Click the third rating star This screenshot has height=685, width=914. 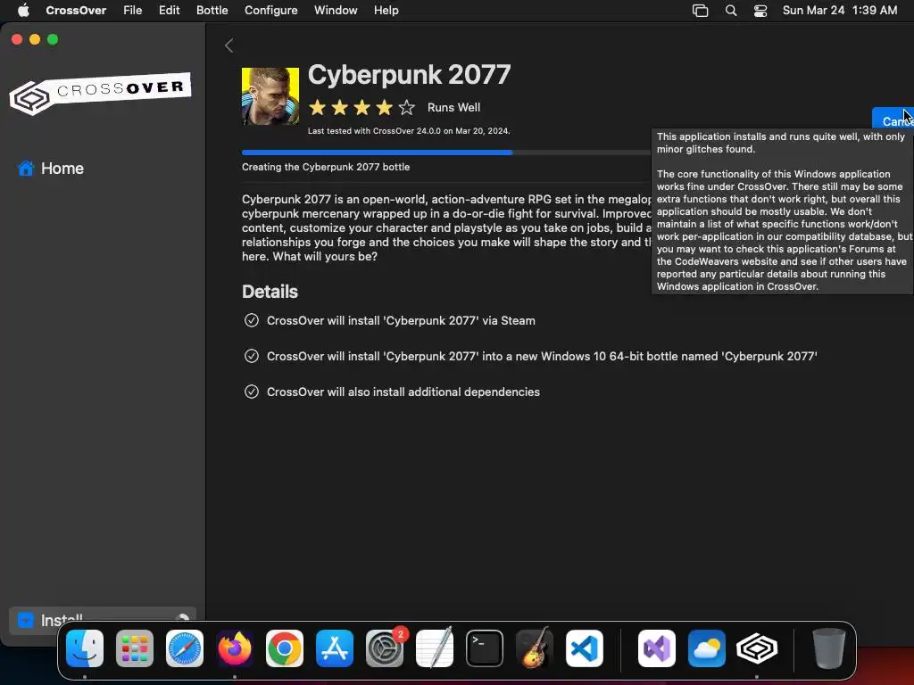(362, 107)
